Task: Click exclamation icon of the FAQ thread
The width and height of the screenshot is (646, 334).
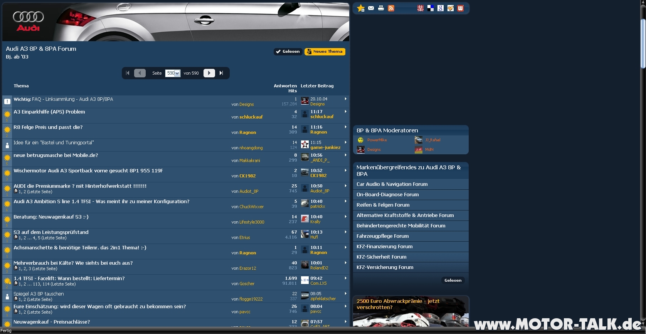Action: 7,102
